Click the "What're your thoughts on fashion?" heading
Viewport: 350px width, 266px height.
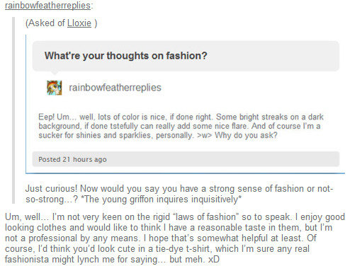pos(125,56)
